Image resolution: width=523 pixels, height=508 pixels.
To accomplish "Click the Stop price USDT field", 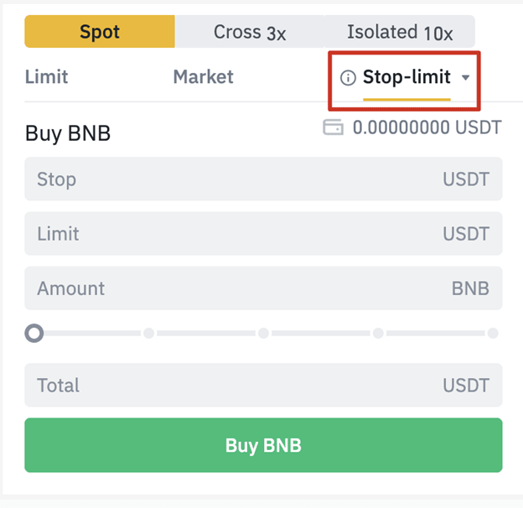I will (263, 179).
